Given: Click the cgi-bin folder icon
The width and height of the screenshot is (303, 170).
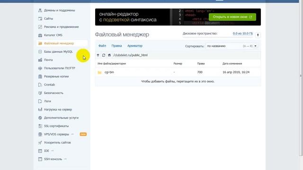Looking at the screenshot, I should [99, 72].
